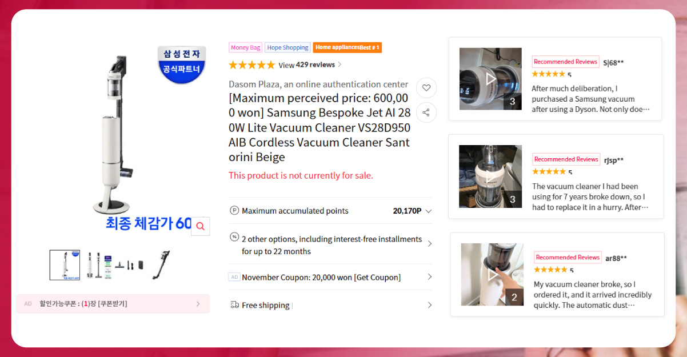This screenshot has height=357, width=687.
Task: Expand Maximum accumulated points dropdown arrow
Action: tap(429, 211)
